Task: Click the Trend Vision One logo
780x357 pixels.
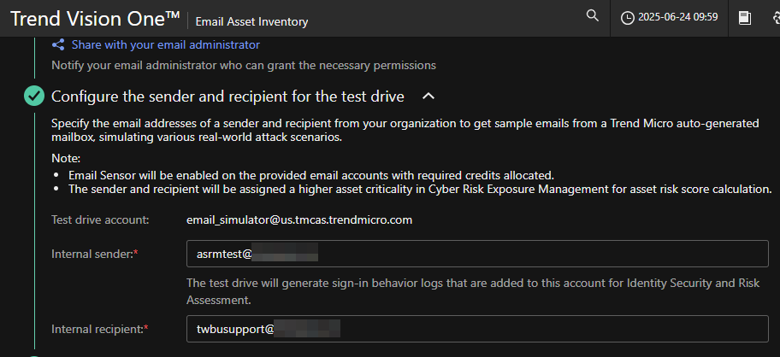Action: click(92, 19)
